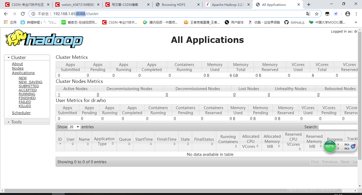The image size is (362, 195).
Task: Filter applications by SUBMITTED state
Action: 29,86
